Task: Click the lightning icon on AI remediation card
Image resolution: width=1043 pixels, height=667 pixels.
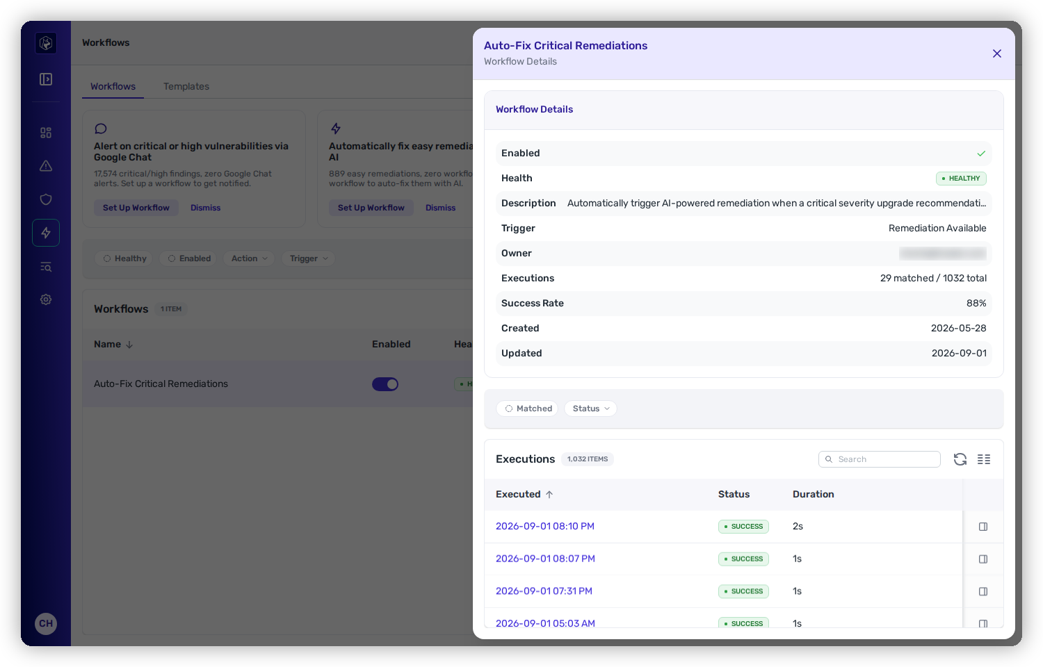Action: 336,129
